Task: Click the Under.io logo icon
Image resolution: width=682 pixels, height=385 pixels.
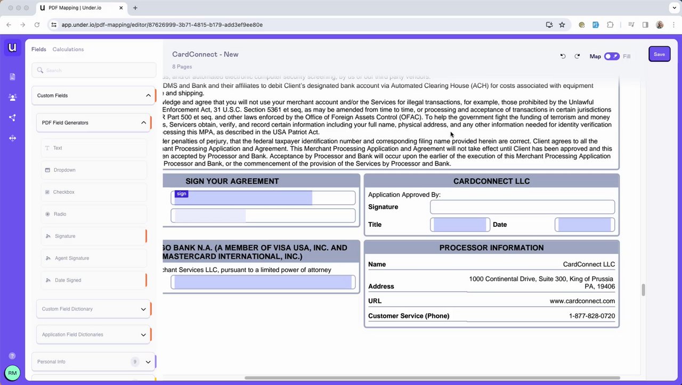Action: 12,47
